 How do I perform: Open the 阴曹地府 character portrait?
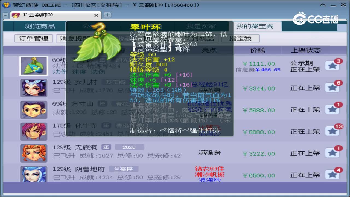(34, 174)
